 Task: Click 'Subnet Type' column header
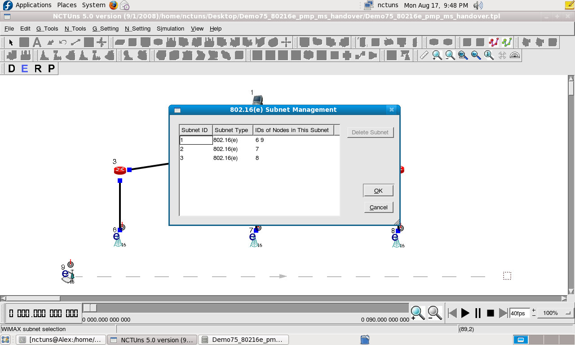(x=233, y=130)
